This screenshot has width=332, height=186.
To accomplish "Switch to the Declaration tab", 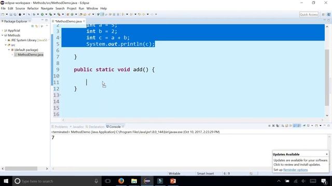I will click(95, 127).
